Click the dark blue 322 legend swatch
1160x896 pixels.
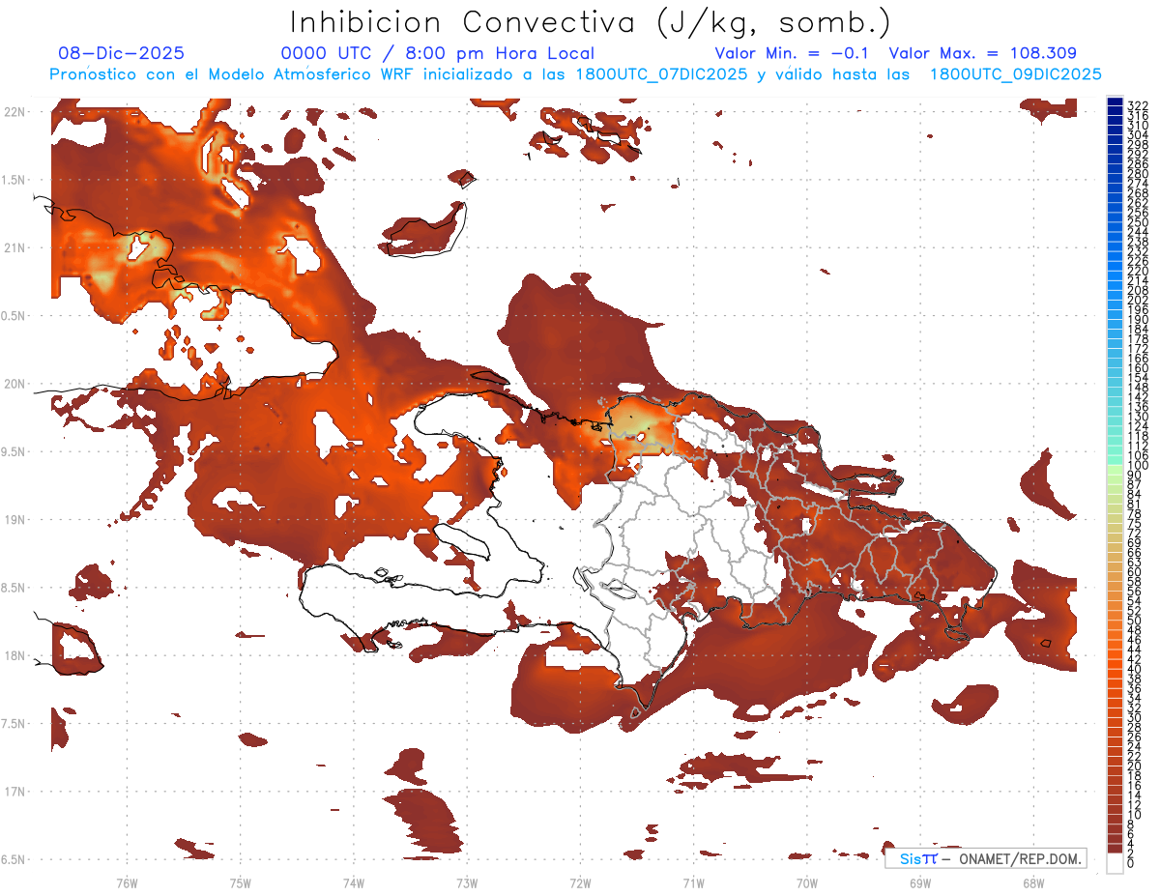pos(1115,101)
